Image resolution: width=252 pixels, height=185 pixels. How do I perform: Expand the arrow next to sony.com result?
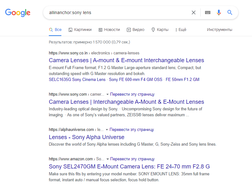(107, 94)
